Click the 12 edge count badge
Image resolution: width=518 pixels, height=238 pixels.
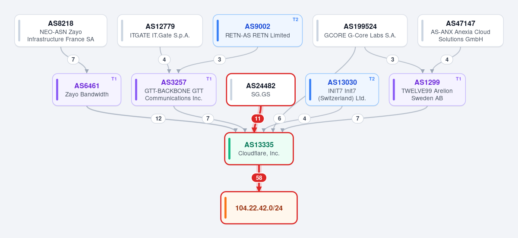[x=158, y=118]
